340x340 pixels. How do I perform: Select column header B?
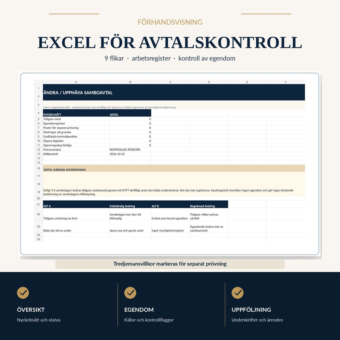coord(130,82)
